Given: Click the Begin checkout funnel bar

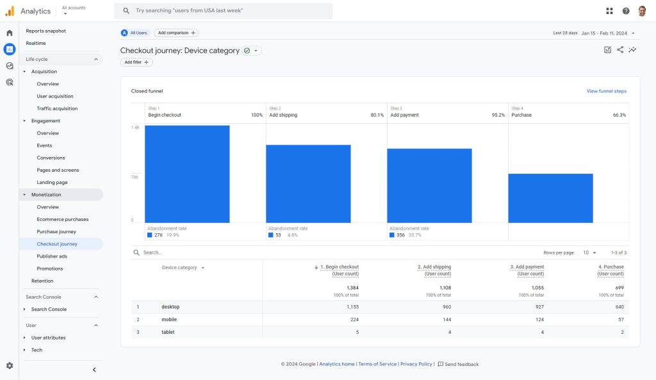Looking at the screenshot, I should (187, 174).
